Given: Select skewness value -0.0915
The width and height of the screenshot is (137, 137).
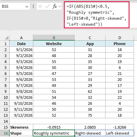Looking at the screenshot, I should 54,127.
